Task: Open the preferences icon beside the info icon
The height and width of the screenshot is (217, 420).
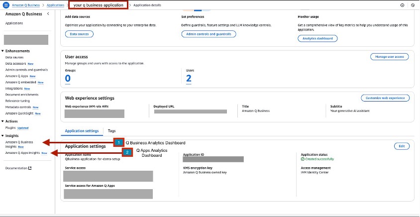Action: pyautogui.click(x=413, y=5)
